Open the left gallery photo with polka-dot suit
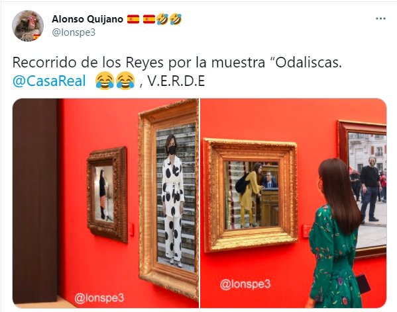Screen dimensions: 397x312 tap(105, 203)
